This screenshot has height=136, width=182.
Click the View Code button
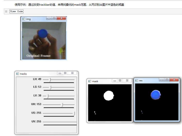click(x=16, y=11)
